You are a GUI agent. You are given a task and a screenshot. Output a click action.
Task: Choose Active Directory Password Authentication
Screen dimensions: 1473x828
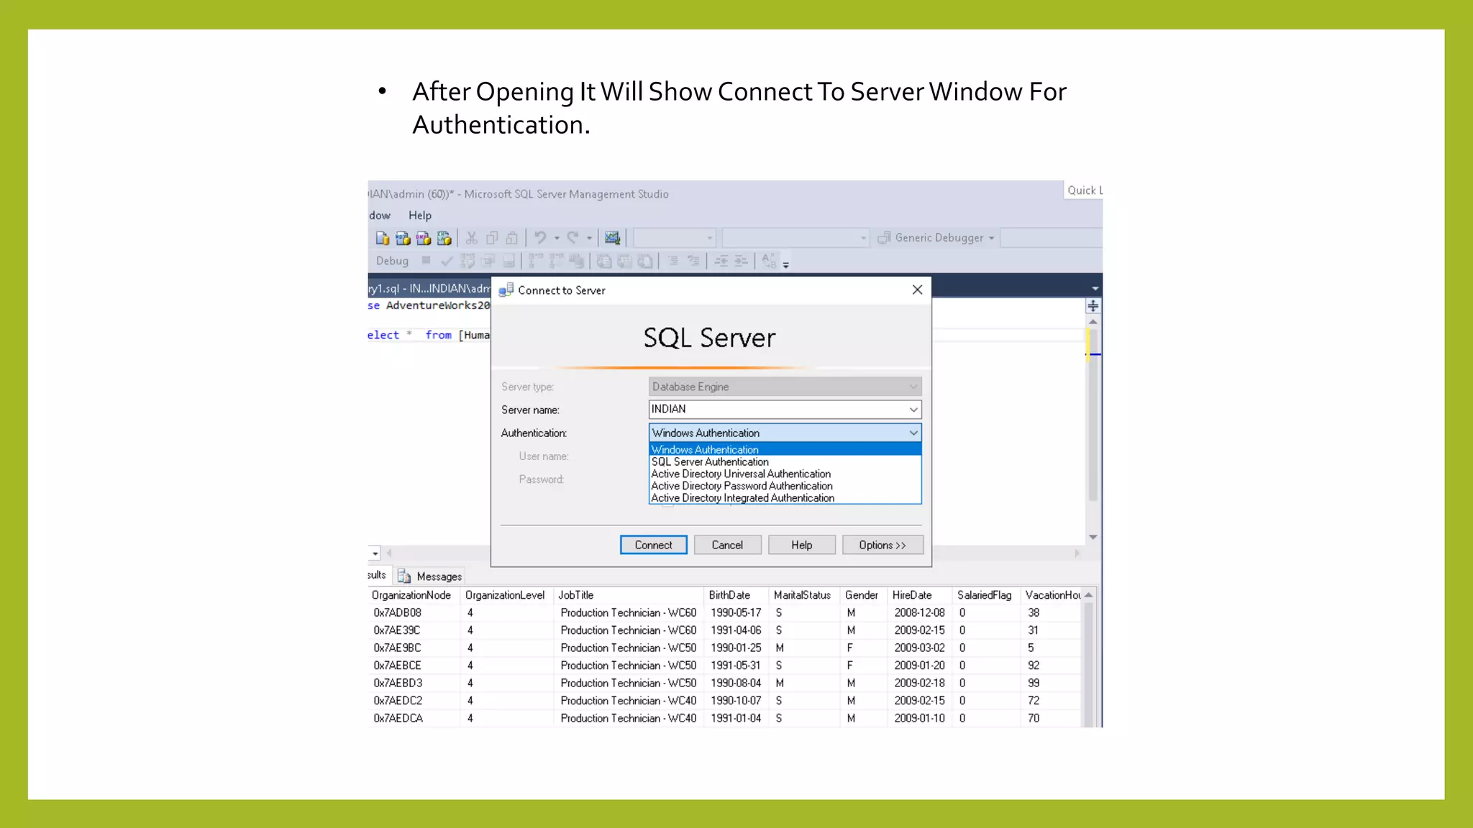(785, 487)
